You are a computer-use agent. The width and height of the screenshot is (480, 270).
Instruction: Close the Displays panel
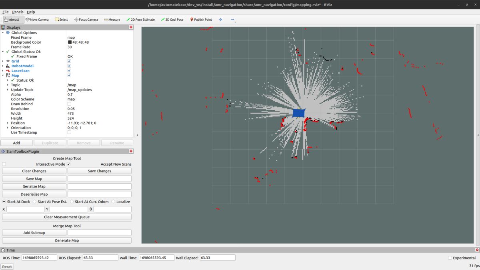(x=131, y=27)
